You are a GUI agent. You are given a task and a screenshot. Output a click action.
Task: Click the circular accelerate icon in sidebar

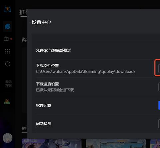pyautogui.click(x=8, y=64)
